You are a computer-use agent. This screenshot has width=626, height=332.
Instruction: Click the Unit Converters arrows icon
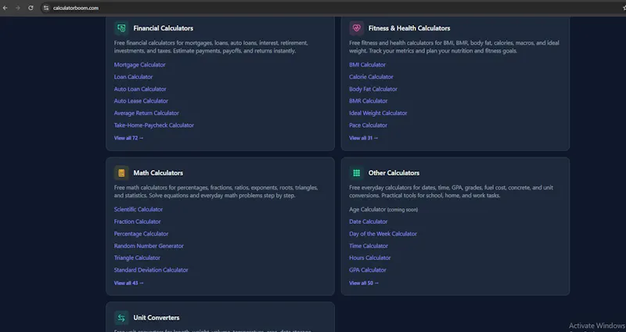121,318
